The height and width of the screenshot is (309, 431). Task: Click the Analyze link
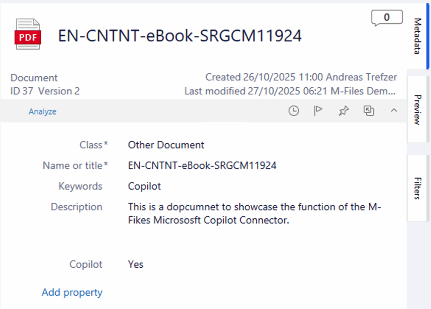43,112
